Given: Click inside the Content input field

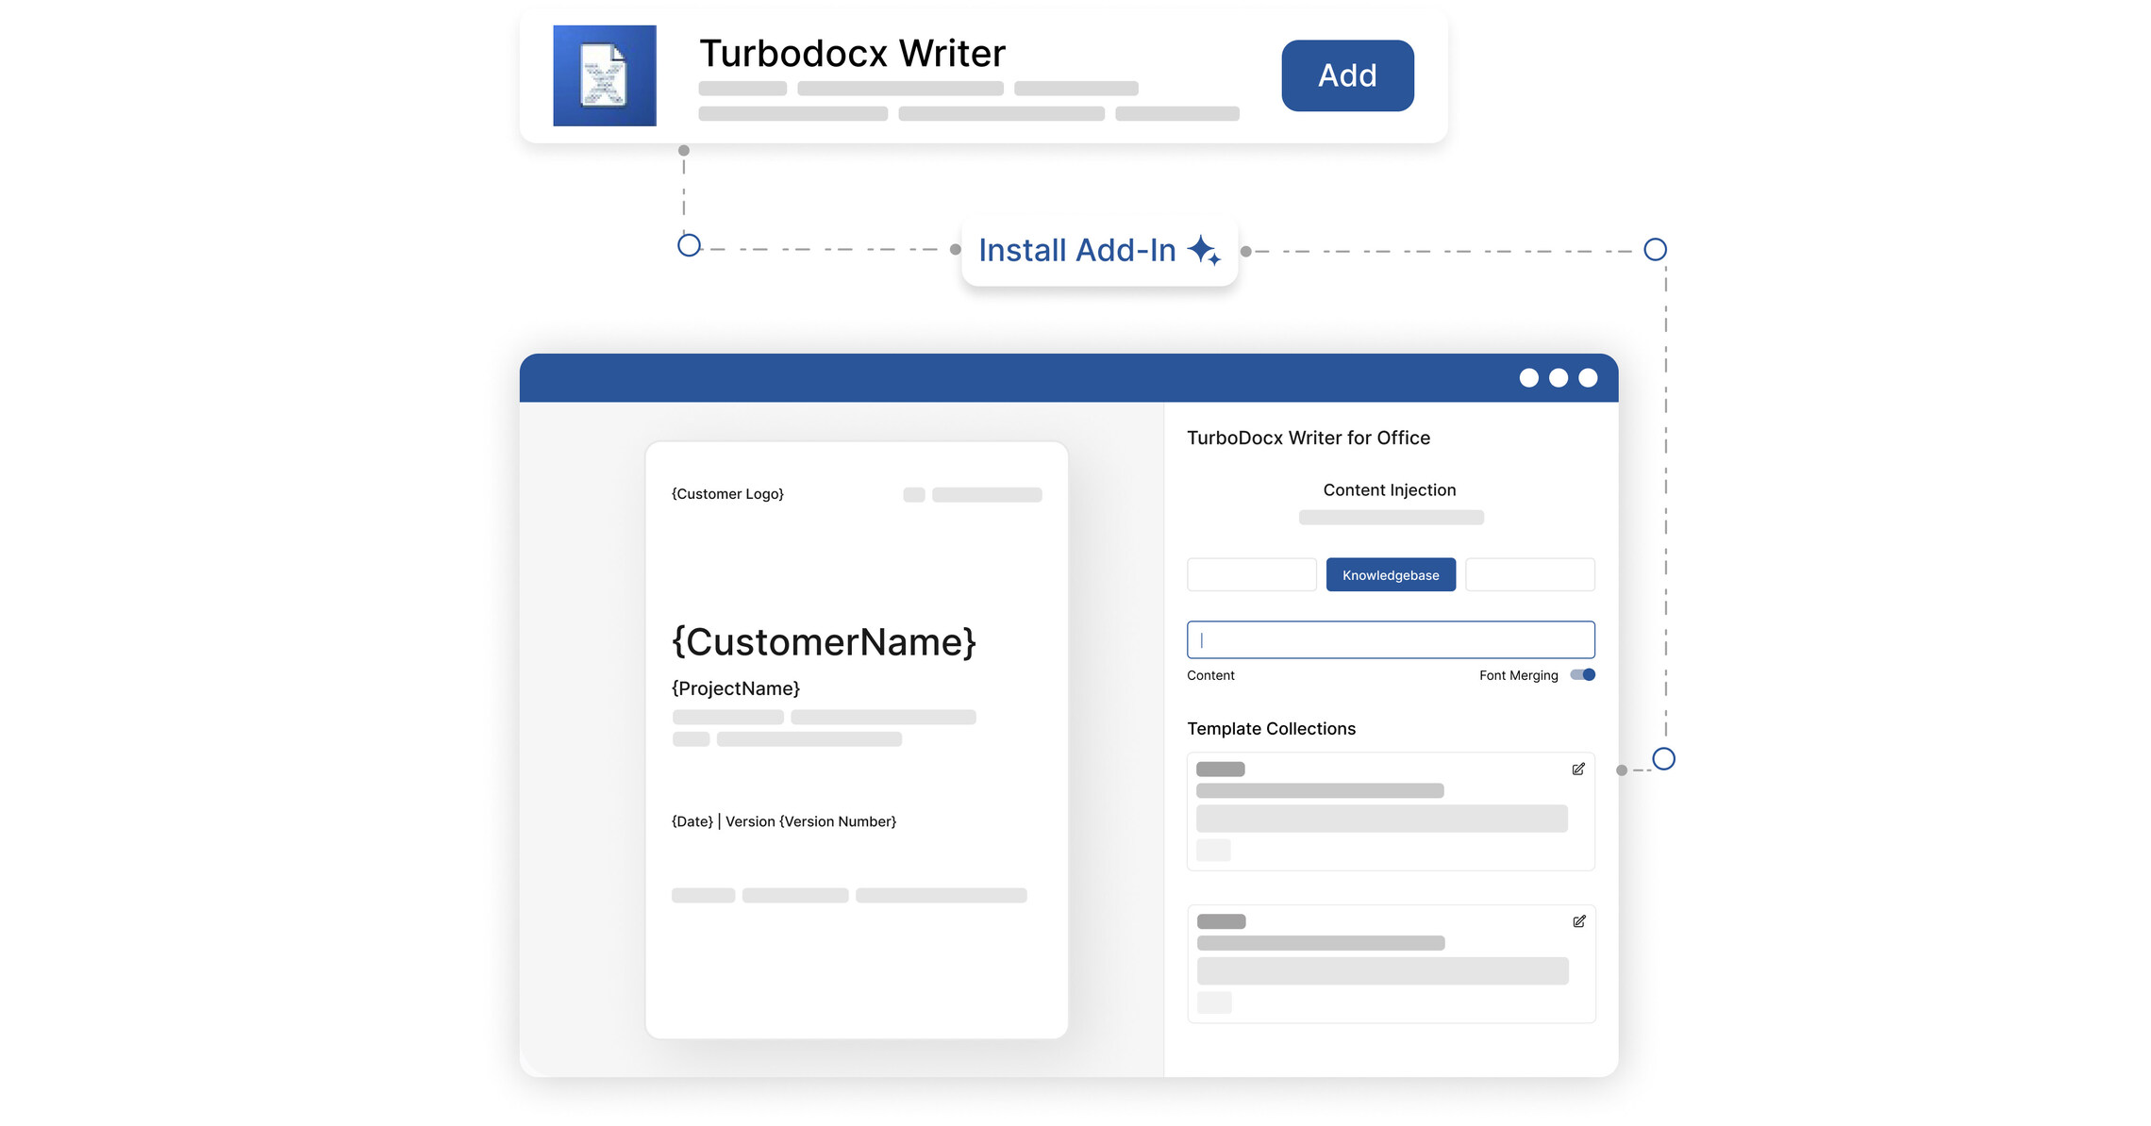Looking at the screenshot, I should click(x=1390, y=639).
